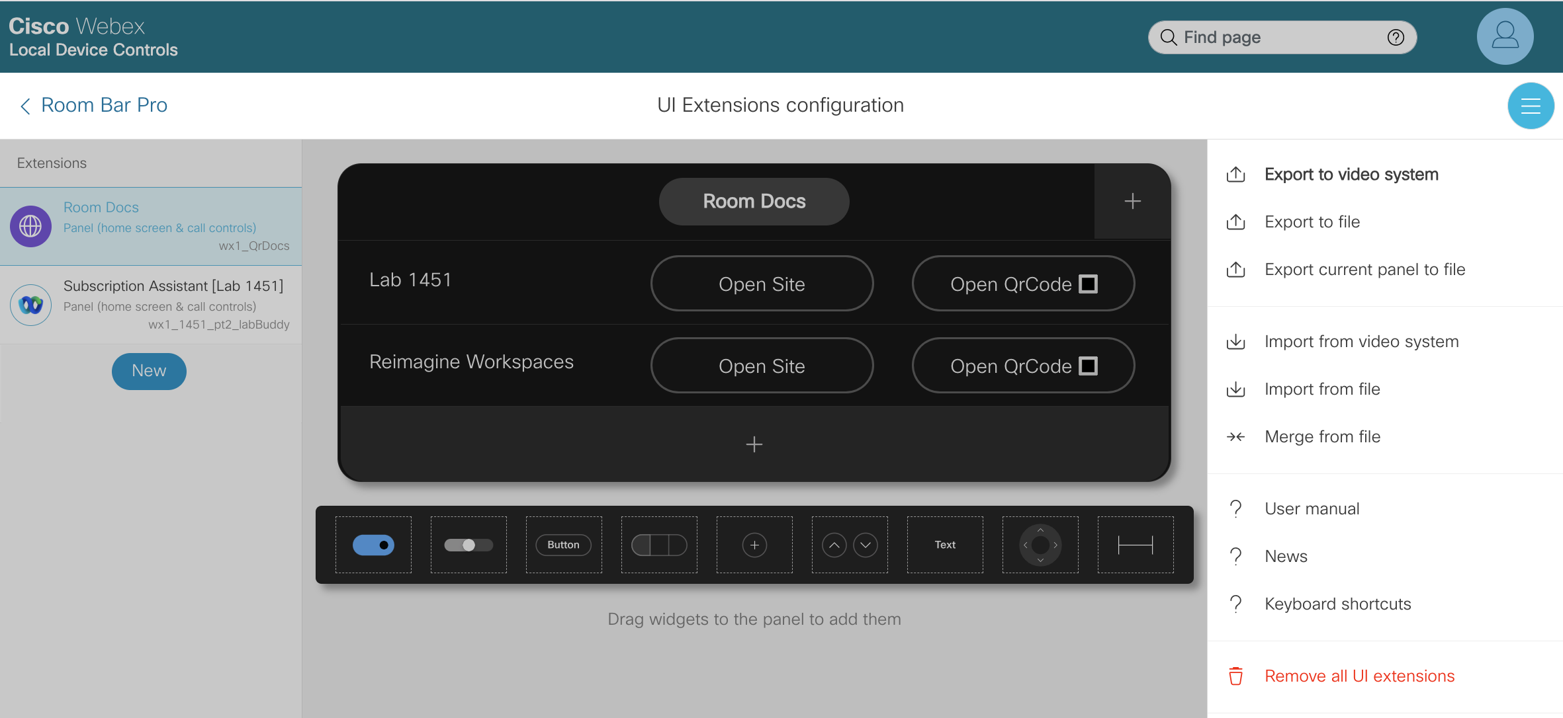Add a new page with plus tab

click(1132, 201)
